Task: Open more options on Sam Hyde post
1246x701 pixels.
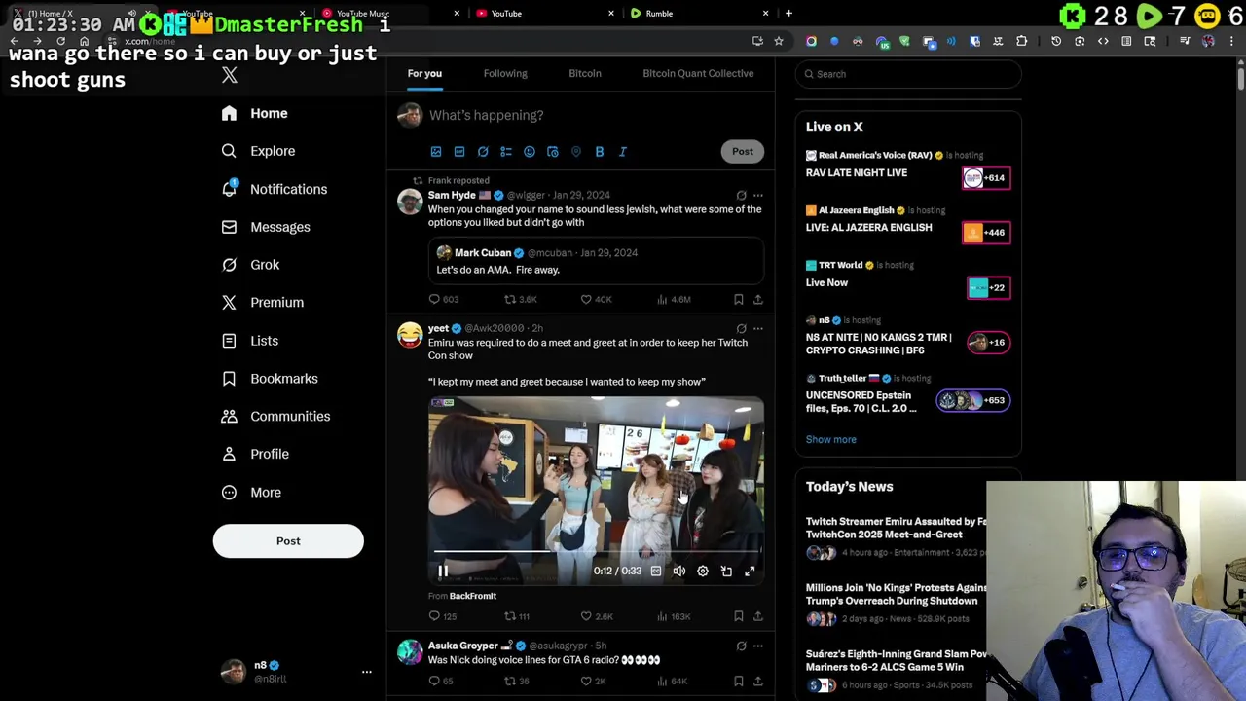Action: (x=758, y=196)
